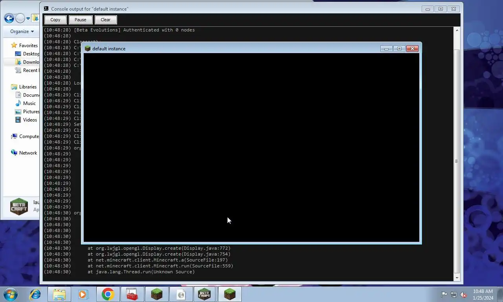Click muted volume icon in system tray
The image size is (503, 302).
click(463, 295)
